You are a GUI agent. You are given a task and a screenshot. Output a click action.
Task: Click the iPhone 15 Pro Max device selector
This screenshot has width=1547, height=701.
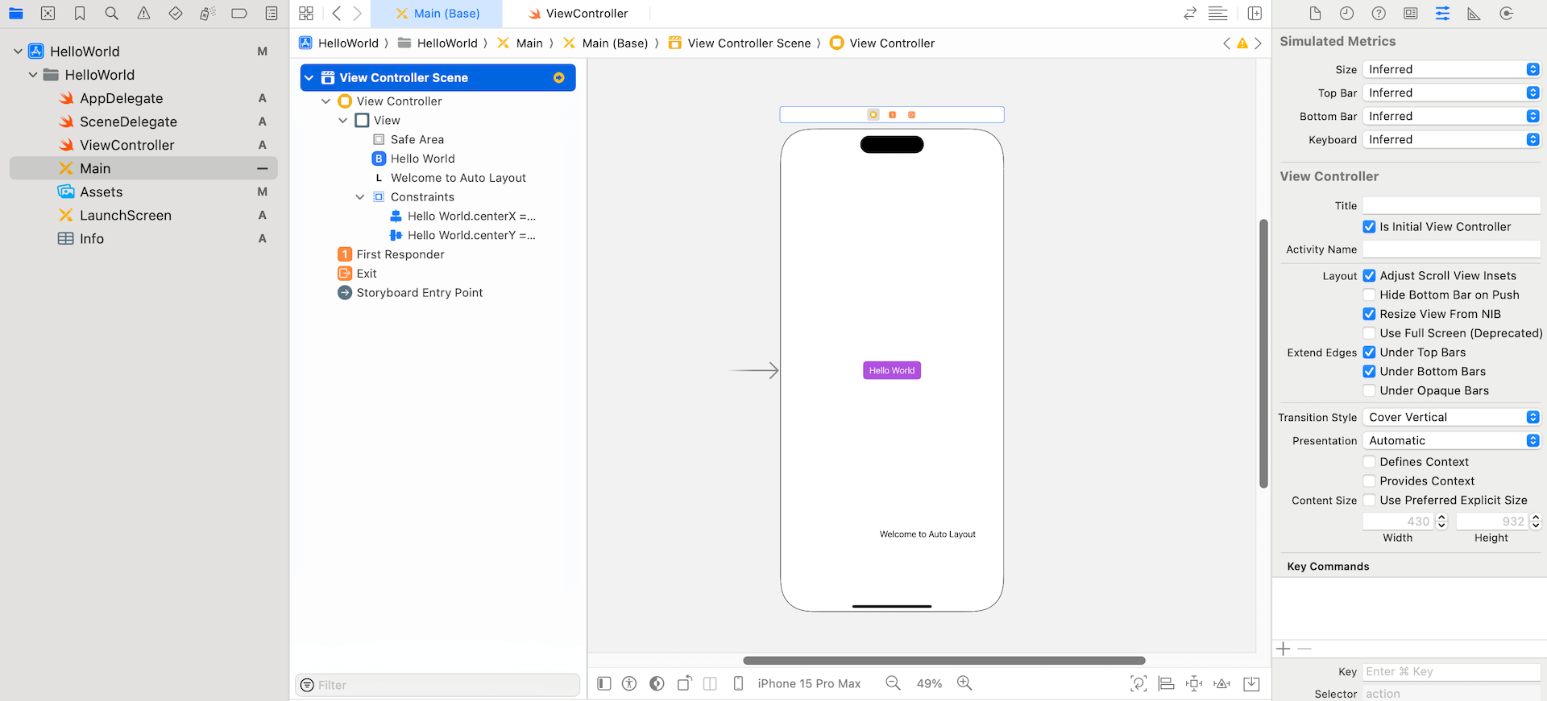click(808, 683)
